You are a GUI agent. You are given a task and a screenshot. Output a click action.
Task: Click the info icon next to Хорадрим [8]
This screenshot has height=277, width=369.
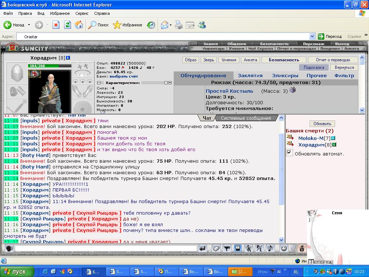pyautogui.click(x=68, y=58)
